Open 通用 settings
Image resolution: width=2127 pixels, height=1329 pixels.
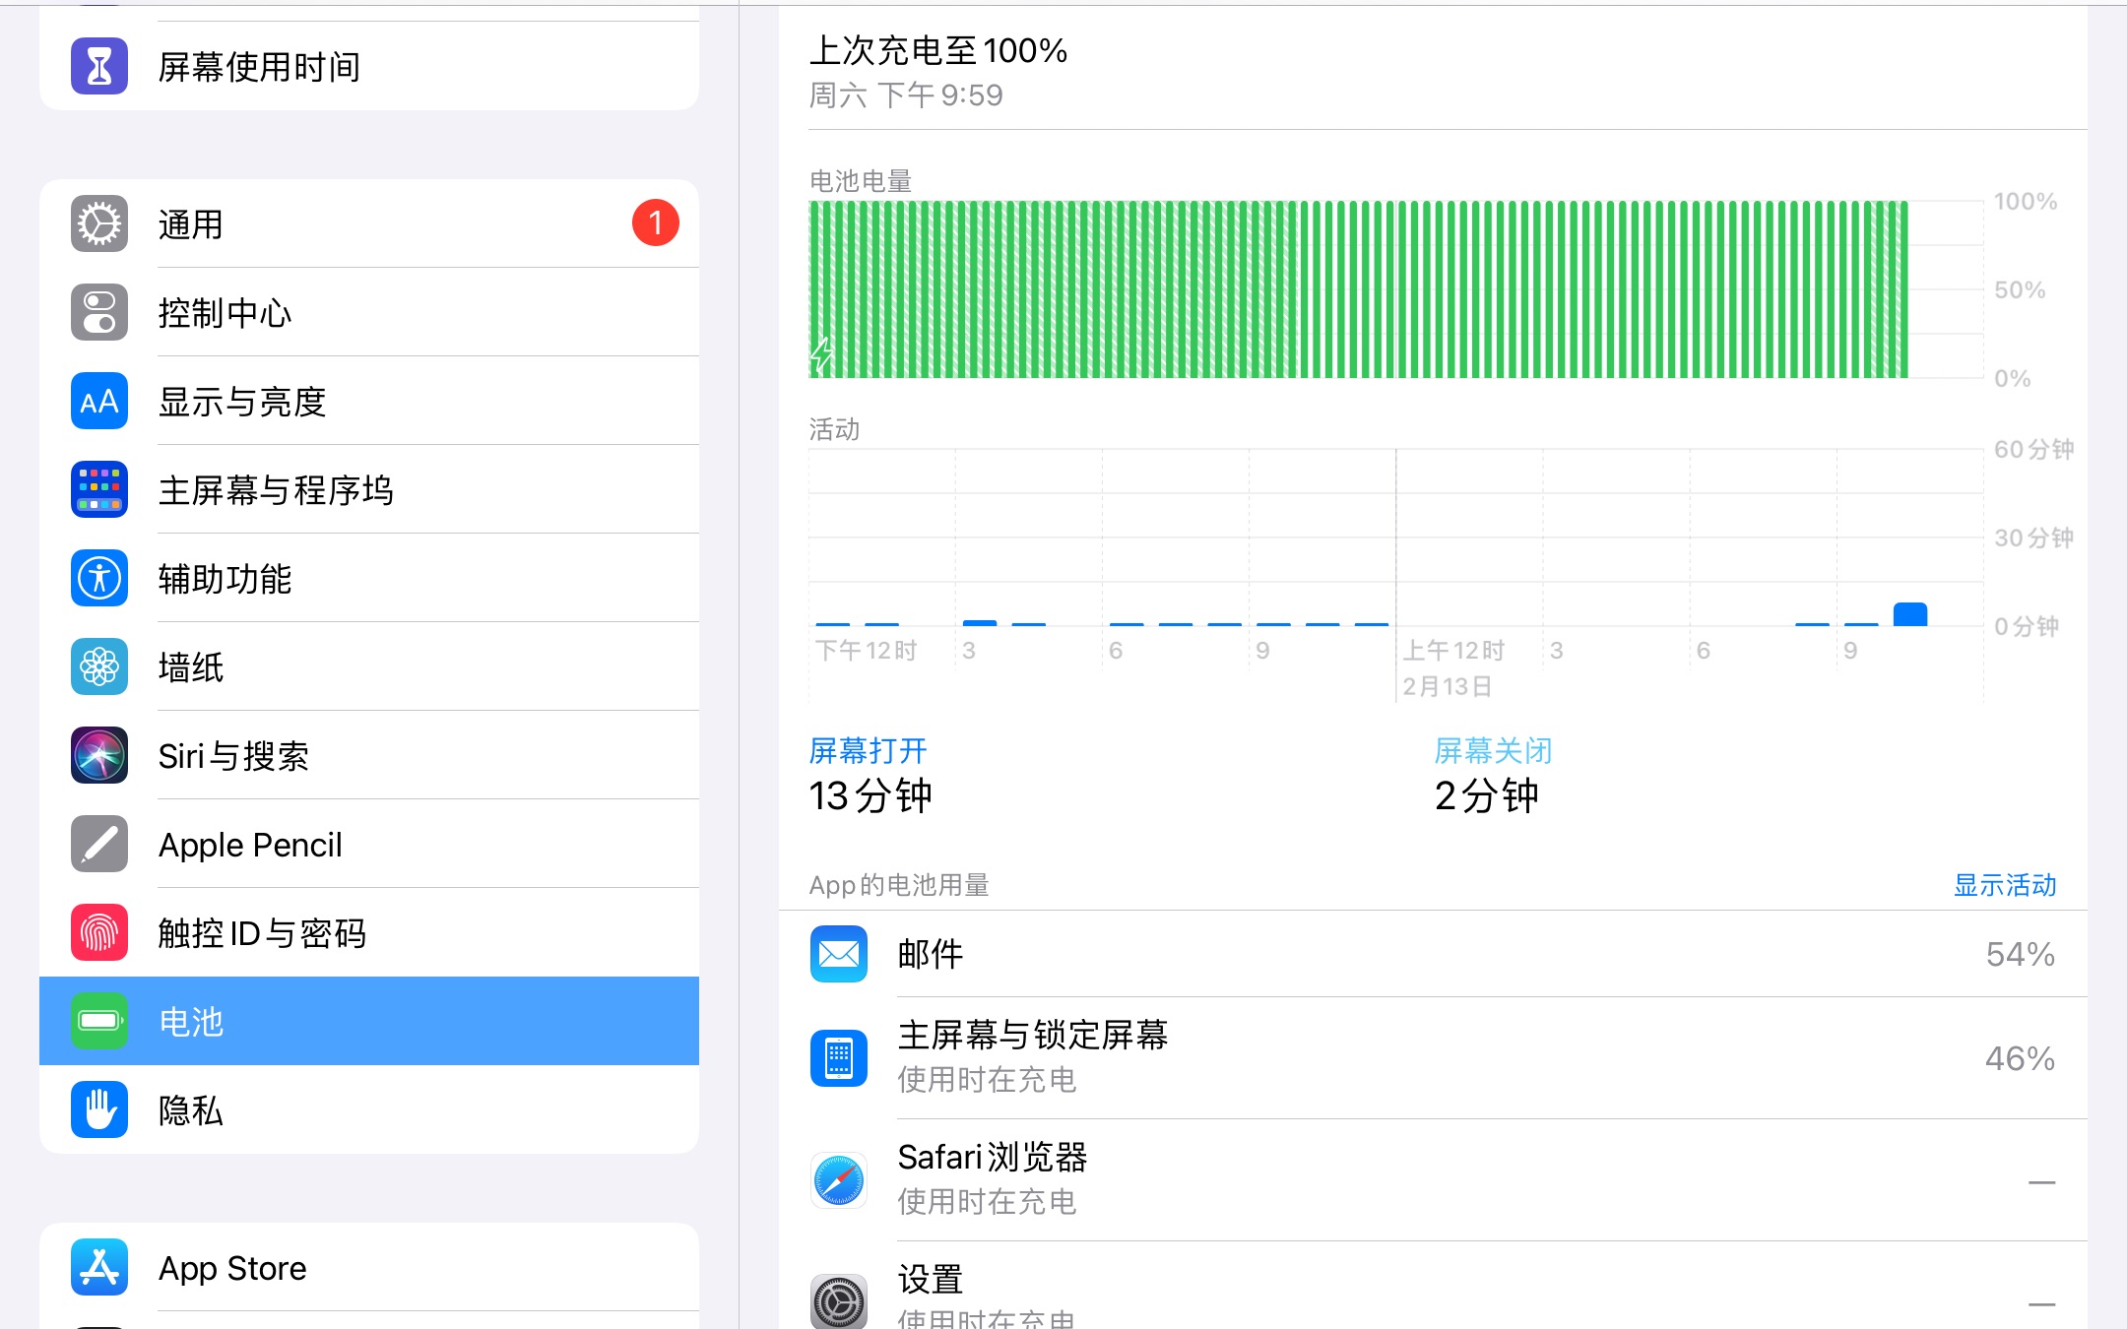(369, 223)
